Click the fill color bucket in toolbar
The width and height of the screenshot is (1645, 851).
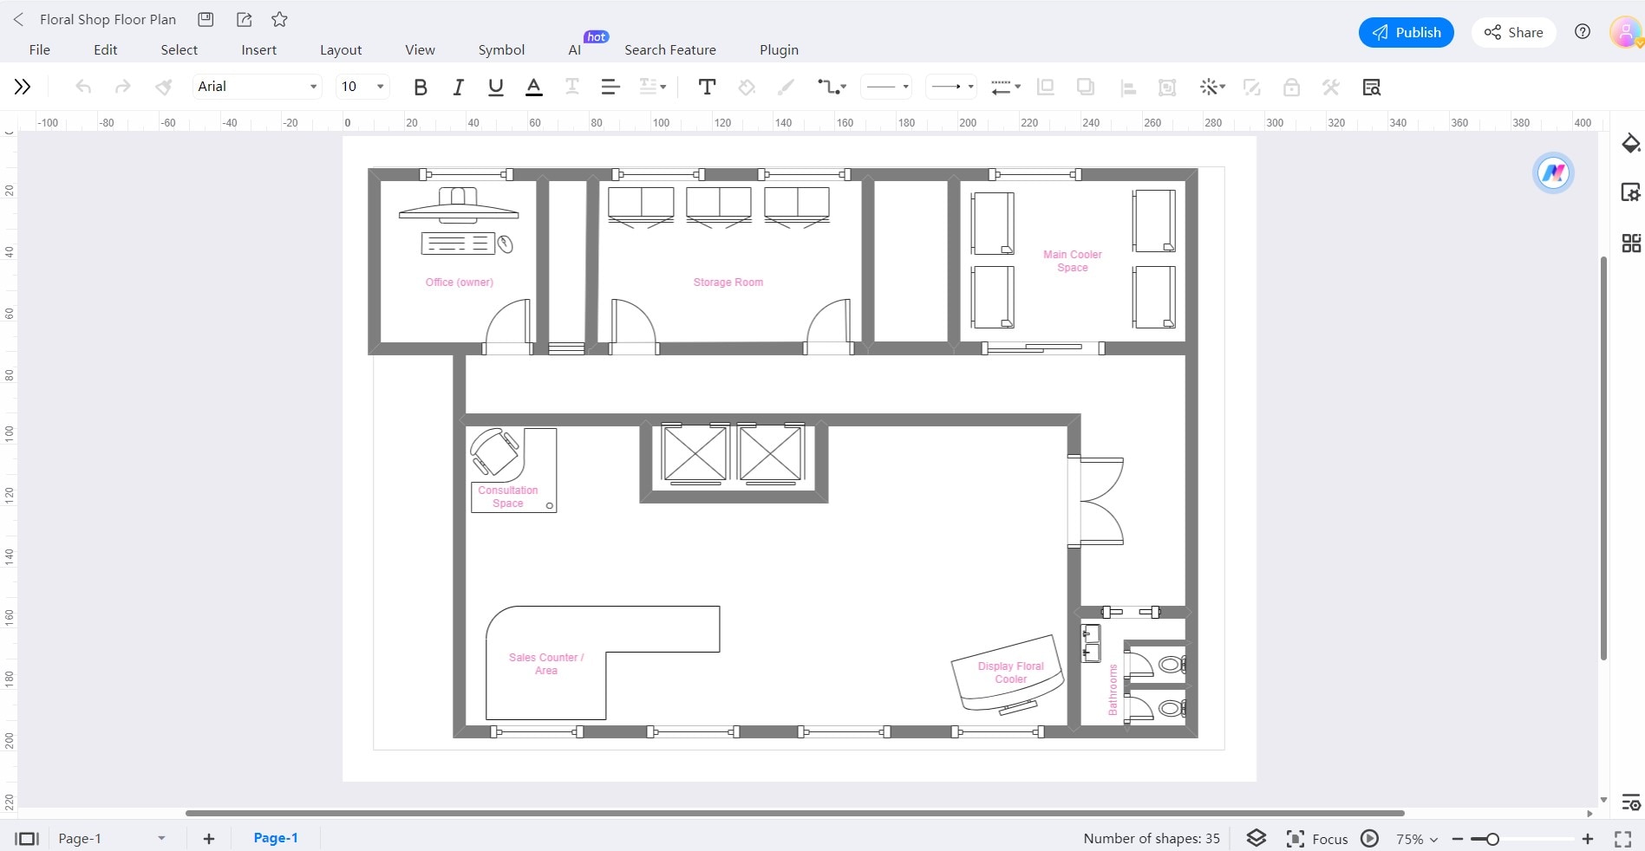(747, 87)
